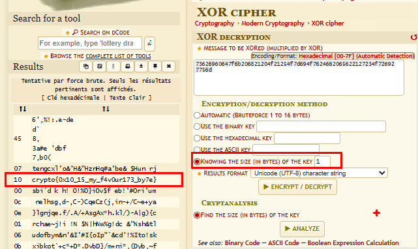Print the results with printer icon
This screenshot has width=418, height=249.
coord(127,66)
